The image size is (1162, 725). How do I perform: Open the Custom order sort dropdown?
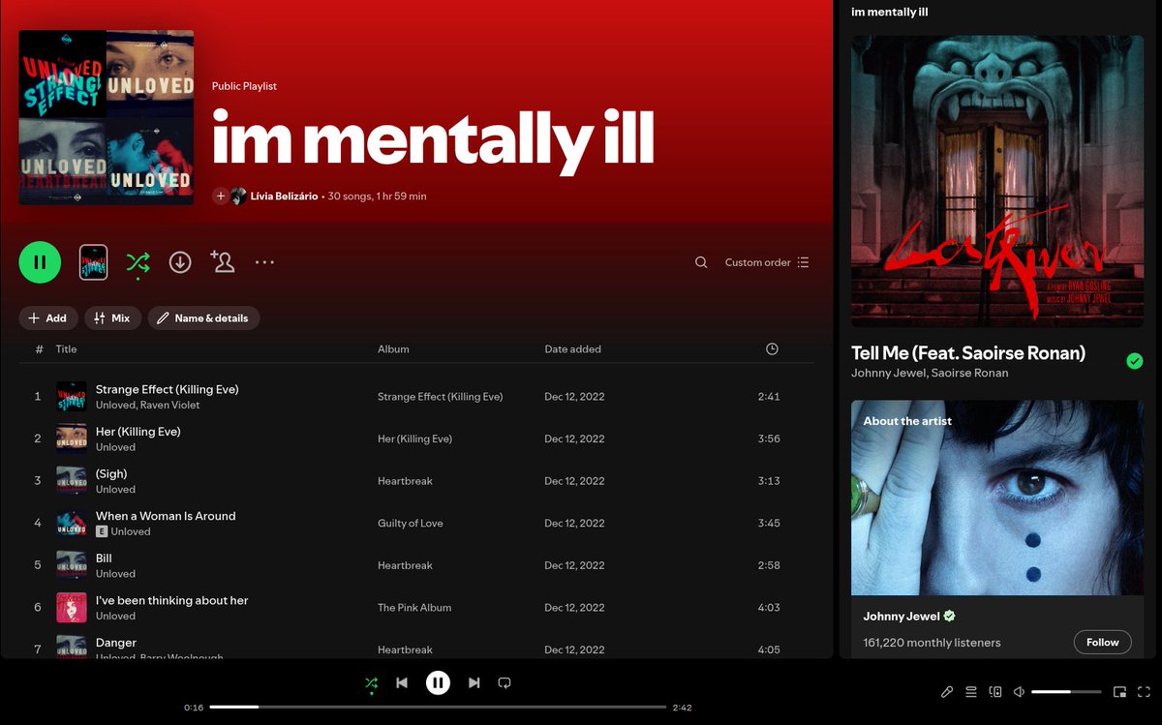coord(767,262)
